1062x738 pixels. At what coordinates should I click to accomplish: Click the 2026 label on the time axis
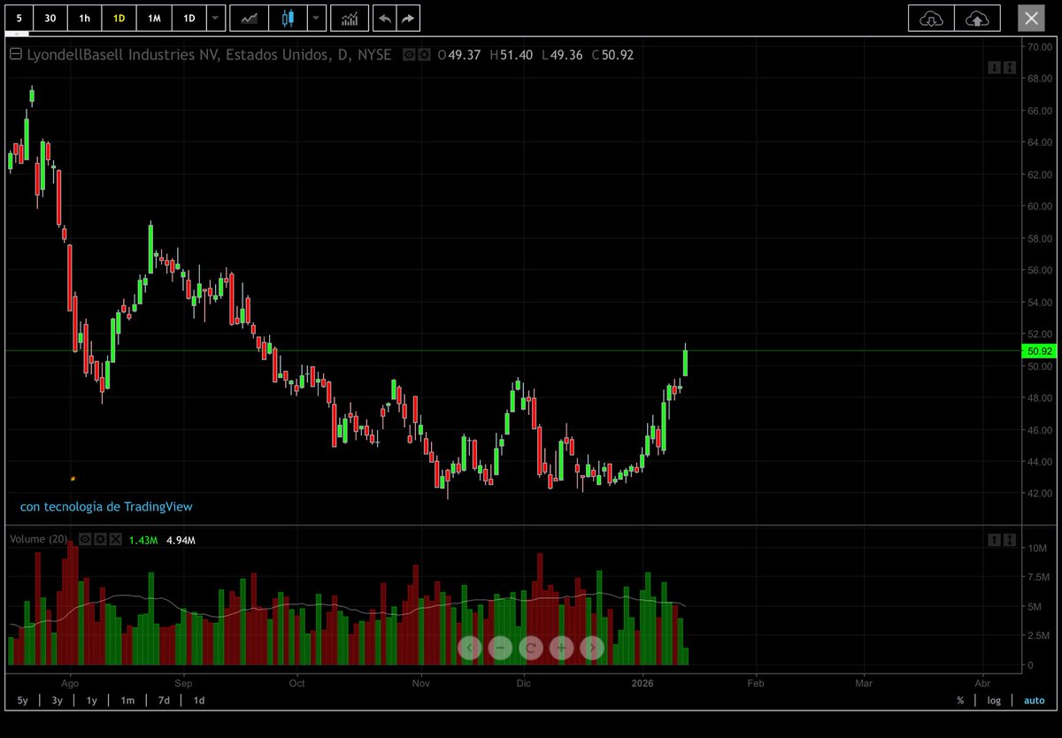point(643,683)
